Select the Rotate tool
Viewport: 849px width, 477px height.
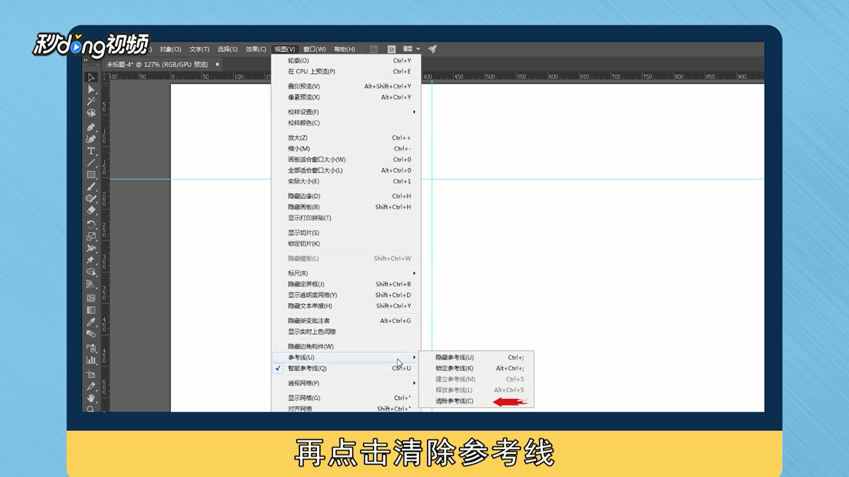pos(91,224)
